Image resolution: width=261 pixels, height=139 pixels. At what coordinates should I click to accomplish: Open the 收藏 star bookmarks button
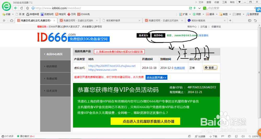click(x=6, y=14)
